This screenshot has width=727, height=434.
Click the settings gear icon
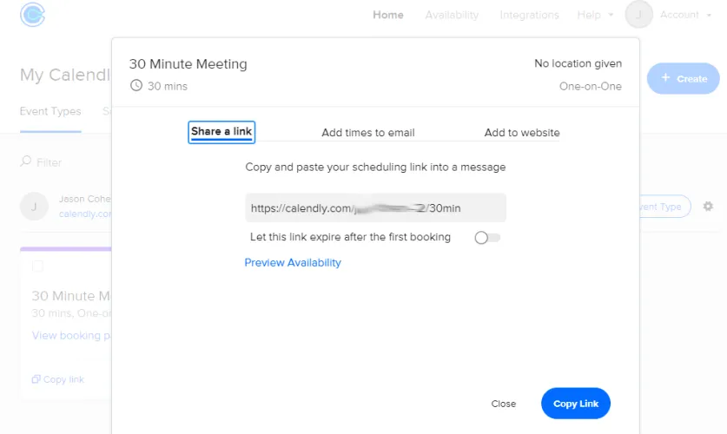[x=708, y=207]
